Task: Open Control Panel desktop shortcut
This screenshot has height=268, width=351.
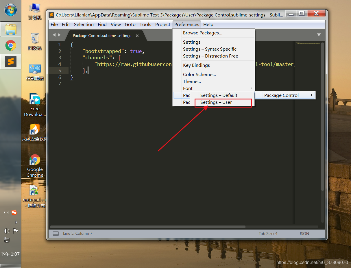Action: point(35,72)
